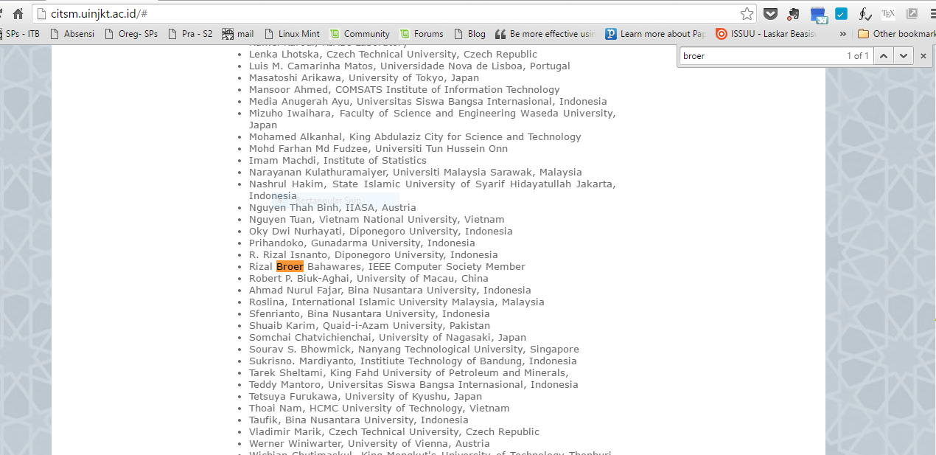This screenshot has height=455, width=936.
Task: Close the find bar
Action: pyautogui.click(x=923, y=56)
